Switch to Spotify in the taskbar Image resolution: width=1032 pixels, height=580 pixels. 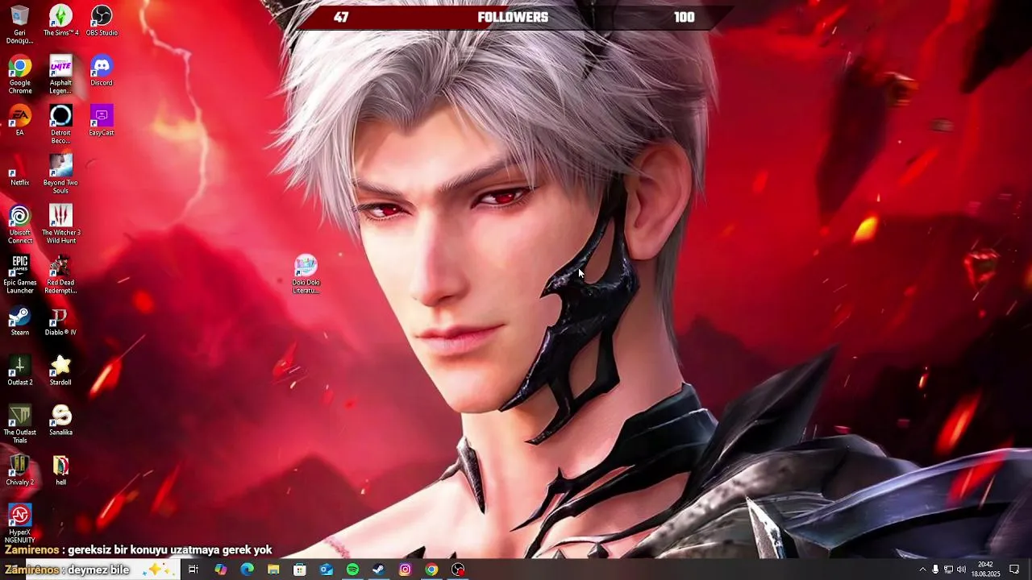coord(352,570)
